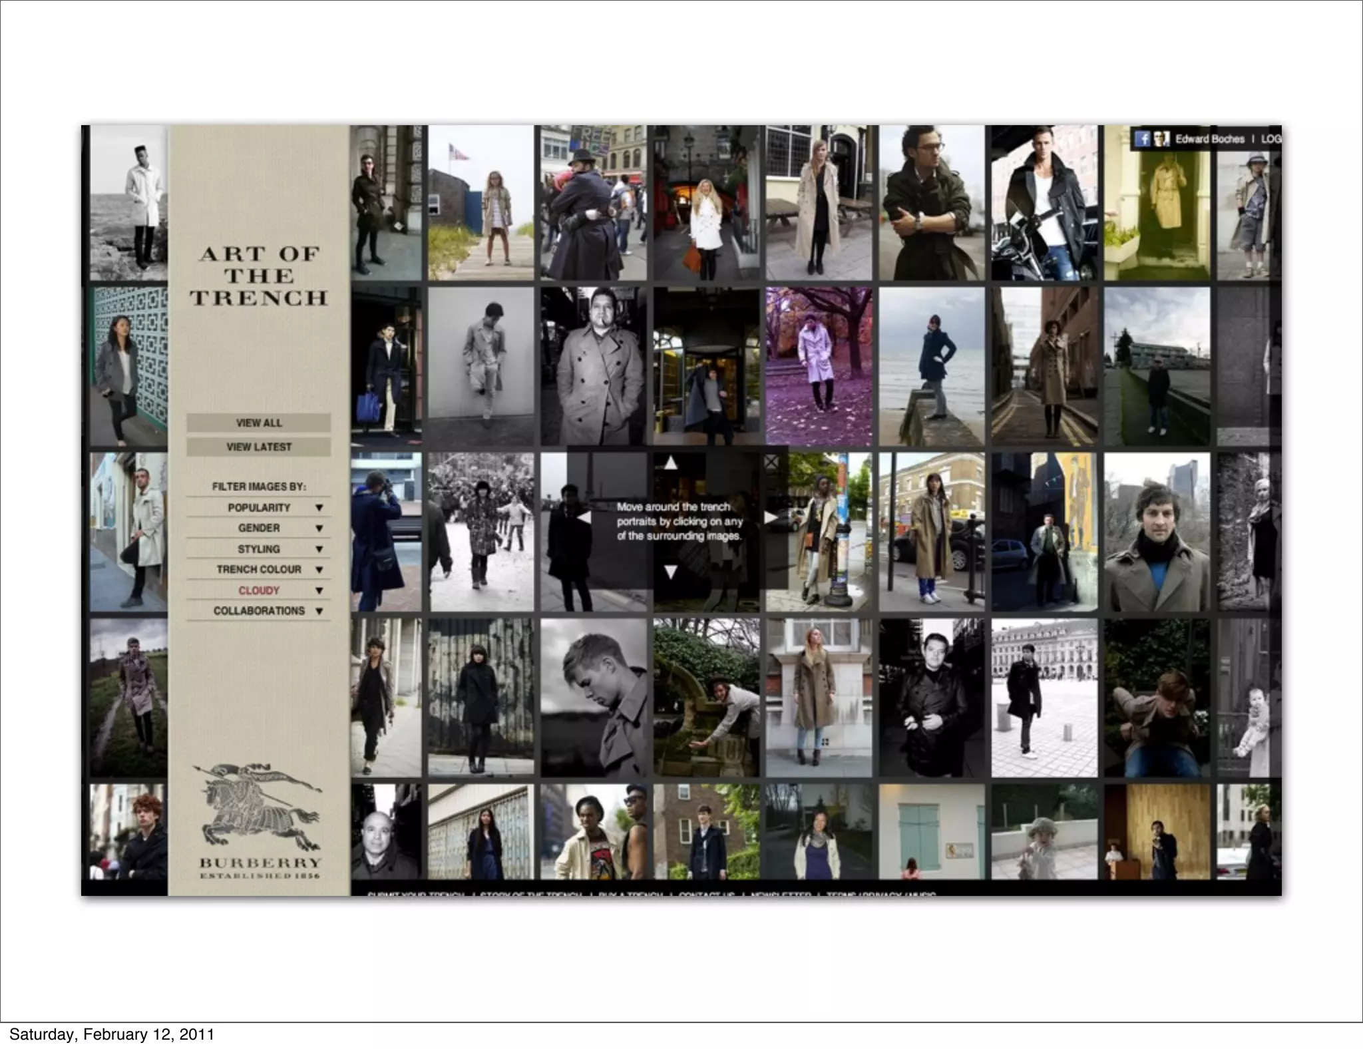The height and width of the screenshot is (1049, 1363).
Task: Click the Facebook icon at top right
Action: [1143, 138]
